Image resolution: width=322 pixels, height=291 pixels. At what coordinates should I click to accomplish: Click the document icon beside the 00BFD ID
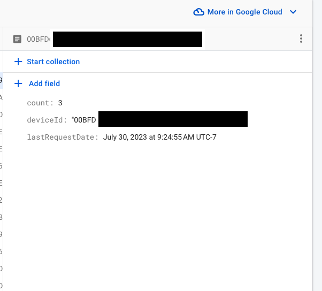[x=18, y=39]
